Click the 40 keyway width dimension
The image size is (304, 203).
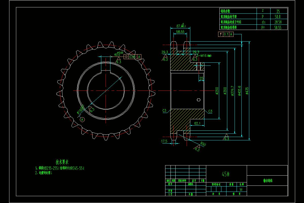point(118,54)
